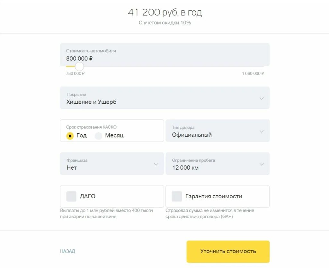Open the Тип дилера dropdown
Image resolution: width=329 pixels, height=268 pixels.
(217, 131)
